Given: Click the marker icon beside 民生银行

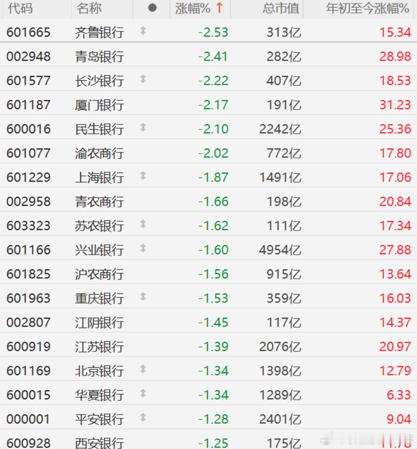Looking at the screenshot, I should 143,127.
